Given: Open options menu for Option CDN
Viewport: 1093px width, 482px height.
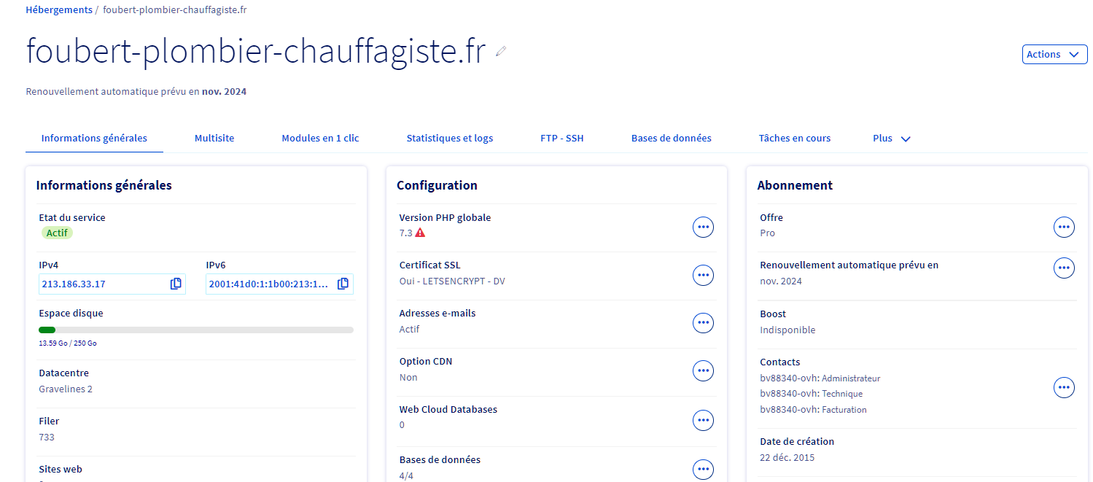Looking at the screenshot, I should tap(703, 371).
